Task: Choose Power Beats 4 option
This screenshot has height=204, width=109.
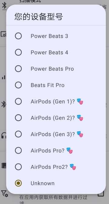Action: pyautogui.click(x=18, y=52)
